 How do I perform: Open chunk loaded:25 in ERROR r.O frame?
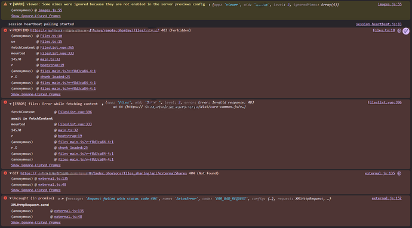coord(73,148)
